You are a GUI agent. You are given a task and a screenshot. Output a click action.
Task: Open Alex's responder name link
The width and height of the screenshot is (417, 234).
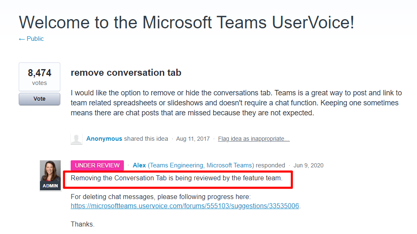tap(139, 165)
